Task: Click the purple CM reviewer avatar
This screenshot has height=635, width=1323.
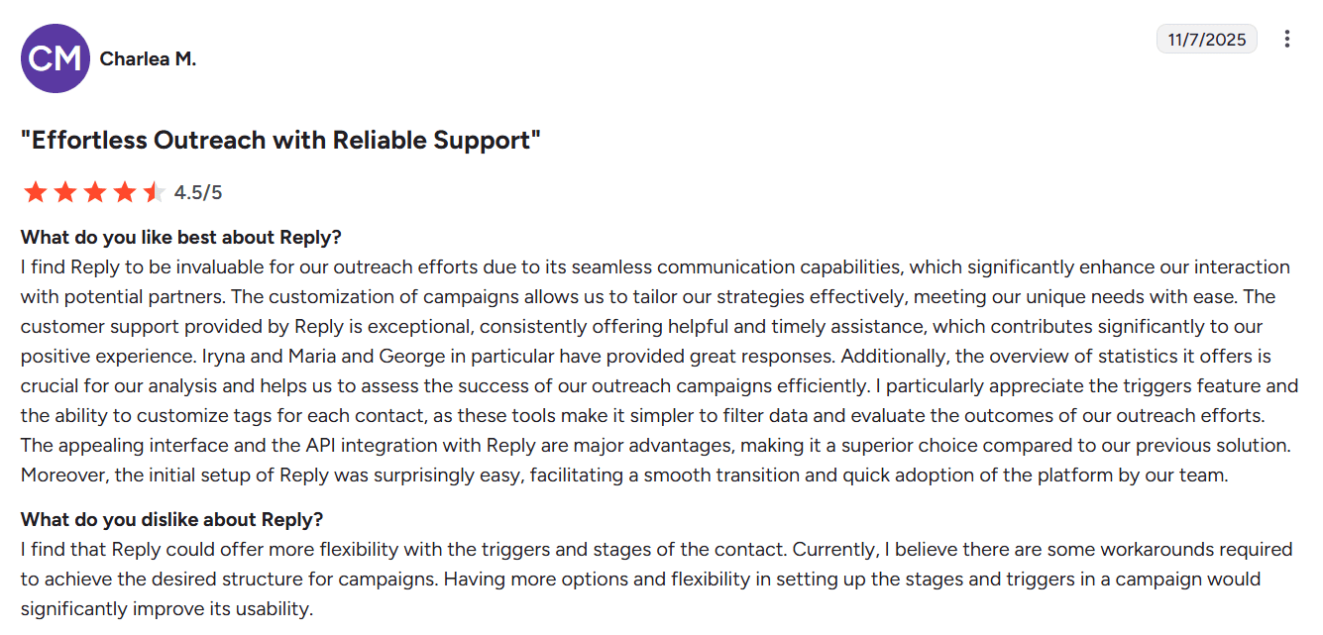Action: [x=55, y=58]
